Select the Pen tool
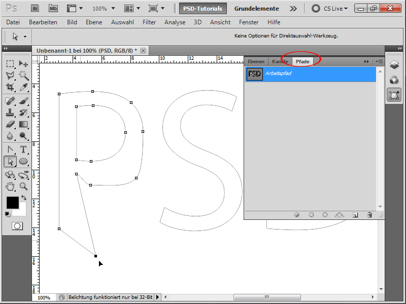406x304 pixels. 10,149
